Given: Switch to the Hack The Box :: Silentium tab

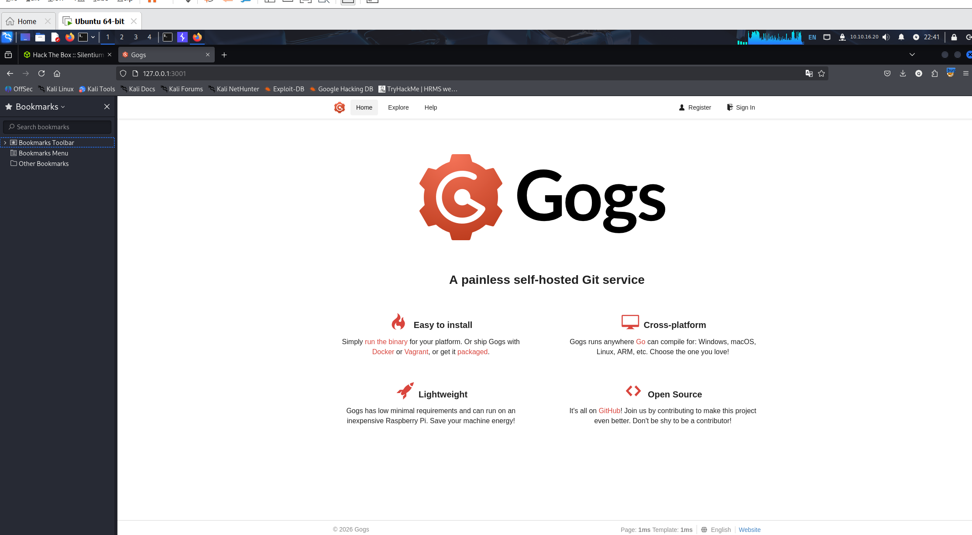Looking at the screenshot, I should click(64, 55).
